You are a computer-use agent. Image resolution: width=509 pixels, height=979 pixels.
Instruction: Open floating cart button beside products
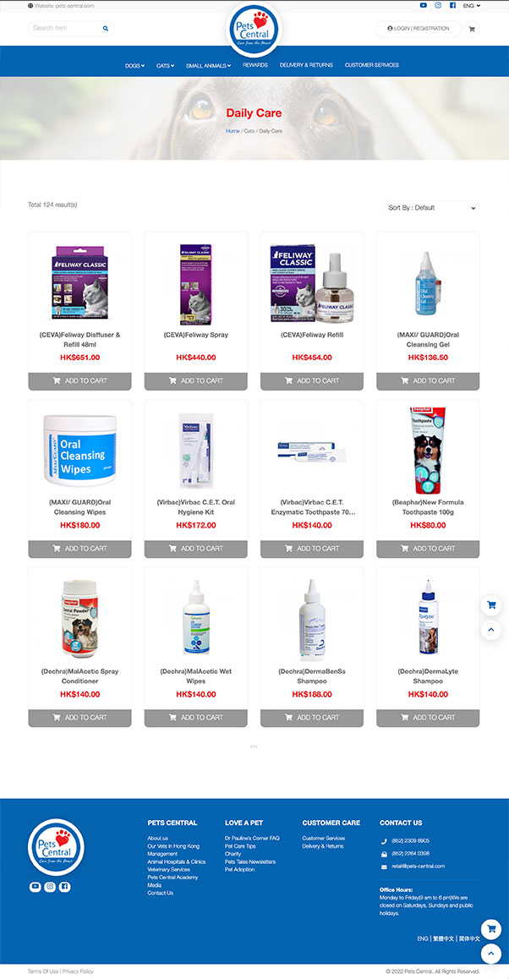pyautogui.click(x=491, y=605)
